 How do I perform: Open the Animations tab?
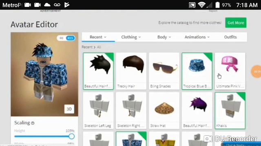click(197, 37)
